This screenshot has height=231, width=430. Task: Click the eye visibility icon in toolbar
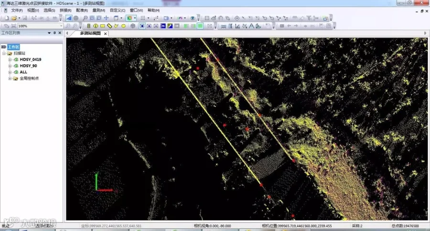(x=193, y=18)
